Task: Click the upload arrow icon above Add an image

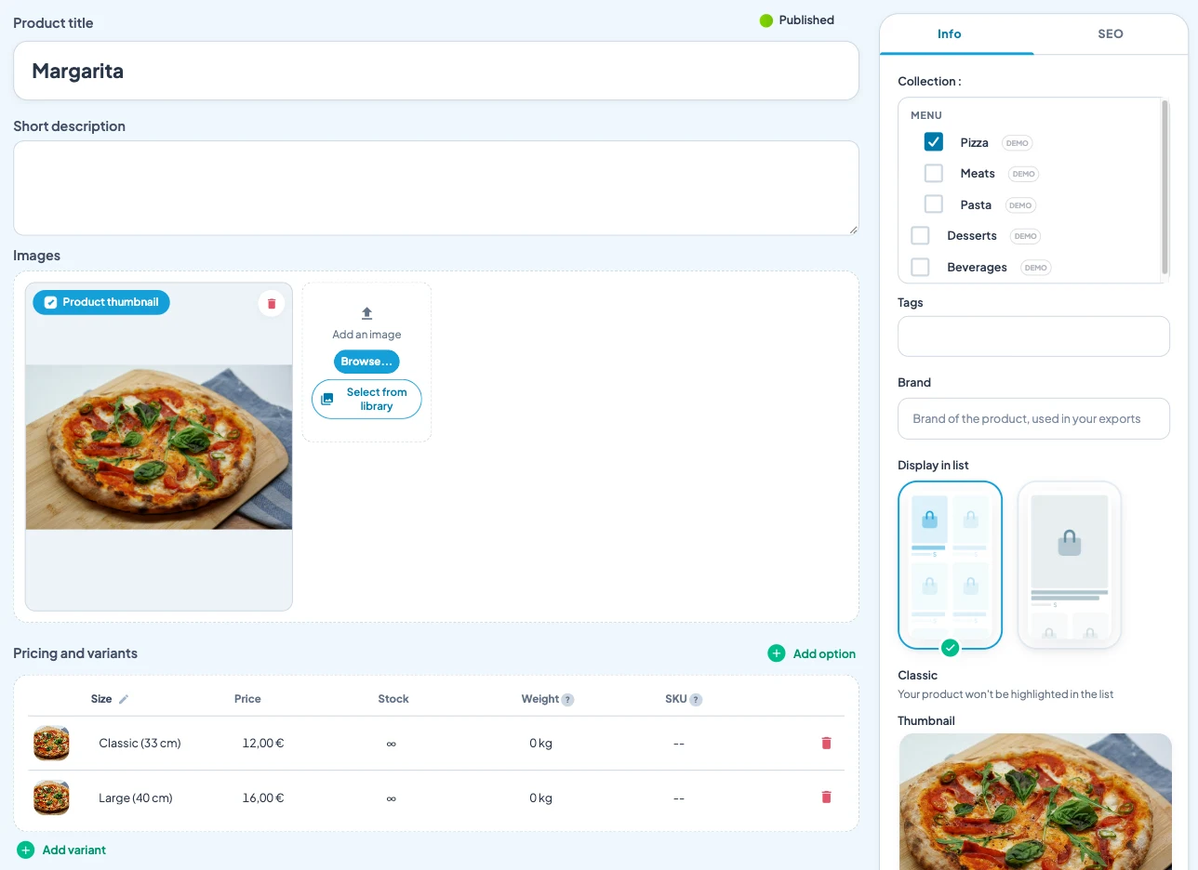Action: click(x=366, y=313)
